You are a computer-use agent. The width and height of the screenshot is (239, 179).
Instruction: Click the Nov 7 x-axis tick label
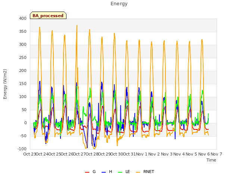click(x=216, y=154)
